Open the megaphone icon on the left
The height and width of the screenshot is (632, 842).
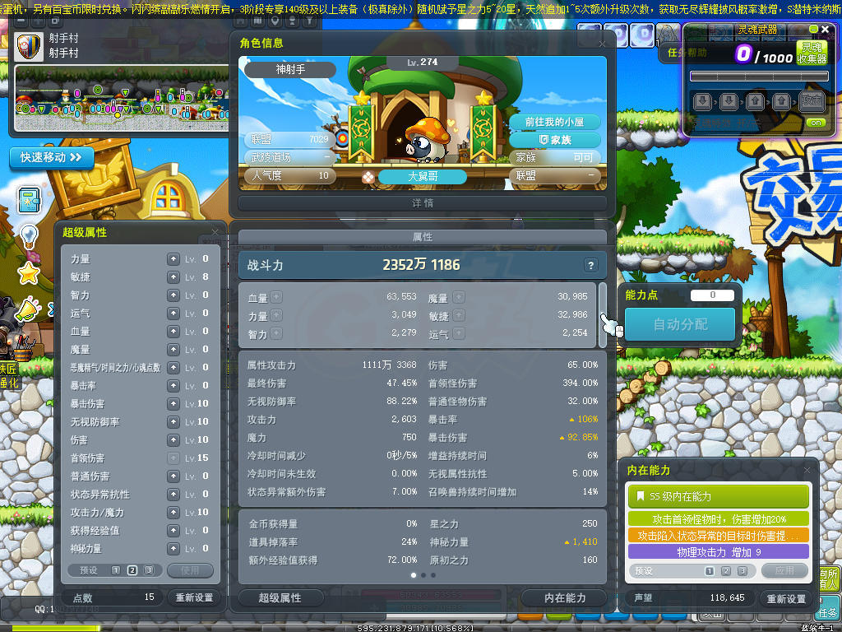pyautogui.click(x=29, y=309)
